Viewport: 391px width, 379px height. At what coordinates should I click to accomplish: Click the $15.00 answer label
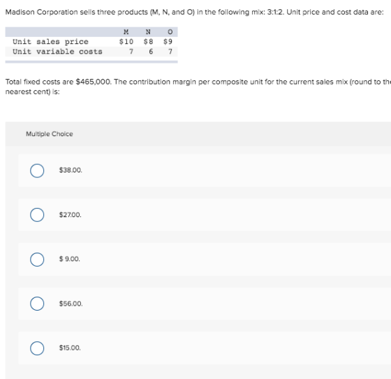point(70,348)
